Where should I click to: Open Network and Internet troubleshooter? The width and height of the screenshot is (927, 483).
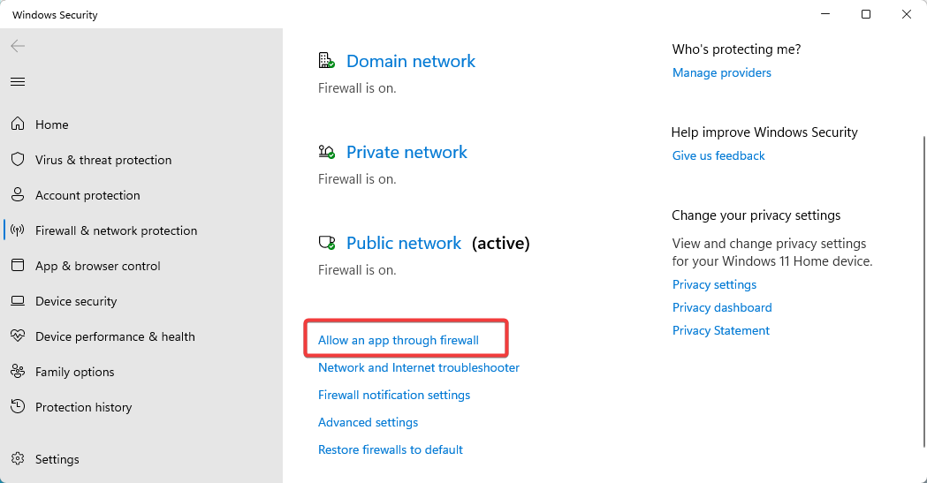418,367
